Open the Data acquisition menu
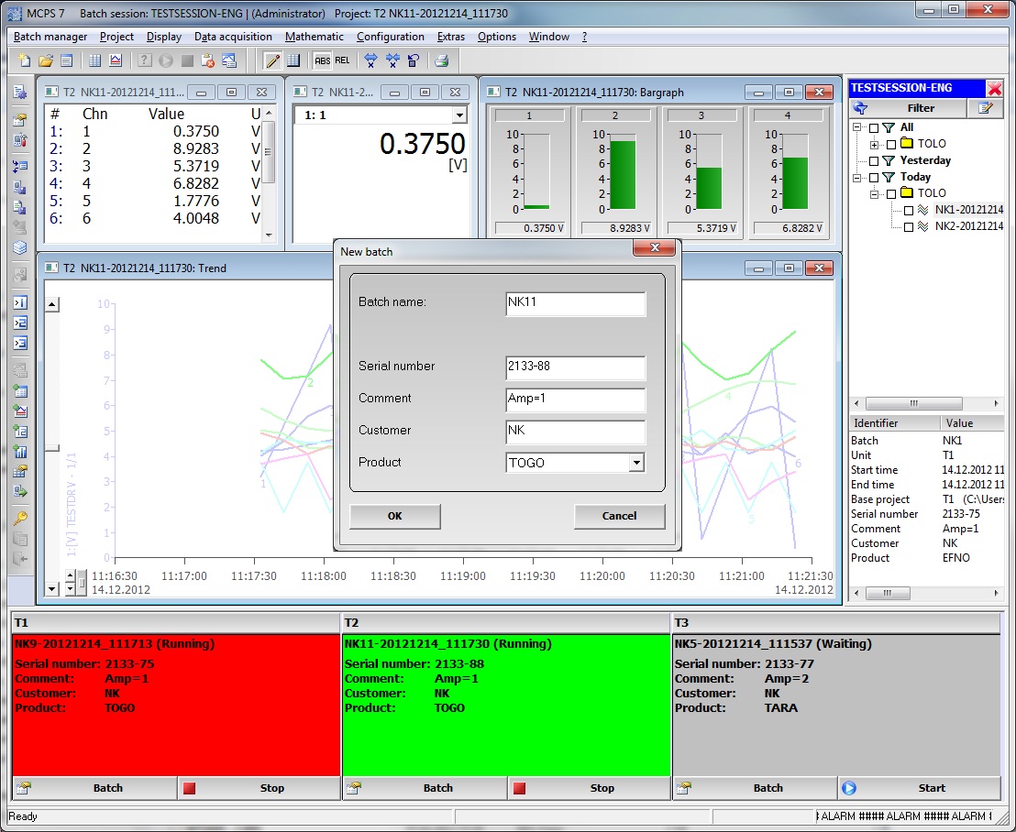This screenshot has height=832, width=1016. (233, 37)
